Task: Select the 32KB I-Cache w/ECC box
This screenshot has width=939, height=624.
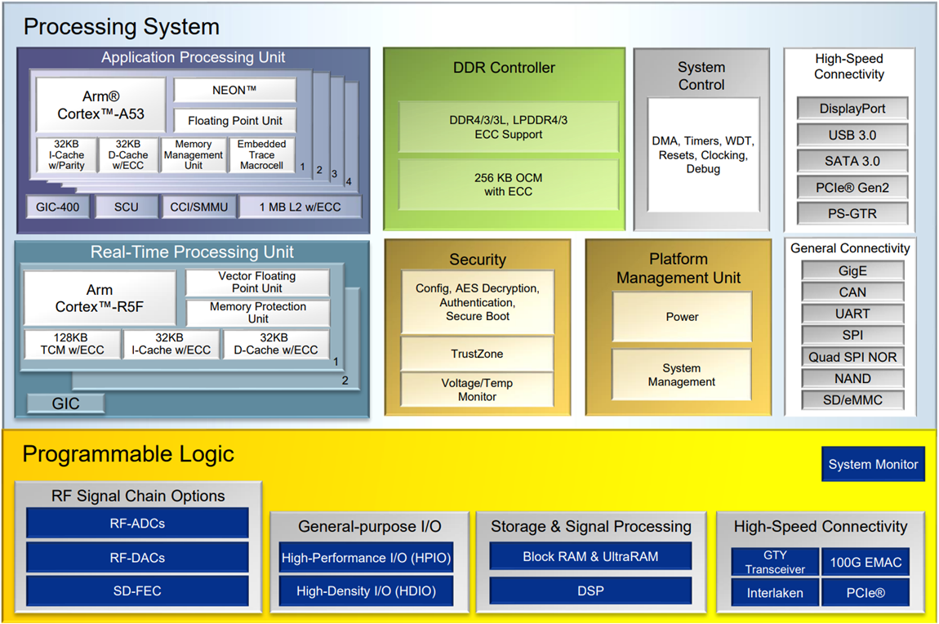Action: 171,344
